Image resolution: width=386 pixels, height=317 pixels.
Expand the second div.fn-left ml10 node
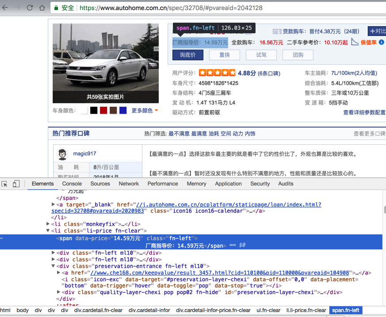(x=53, y=259)
